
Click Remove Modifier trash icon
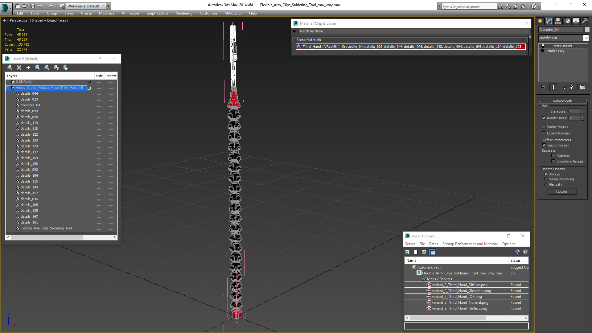click(572, 87)
